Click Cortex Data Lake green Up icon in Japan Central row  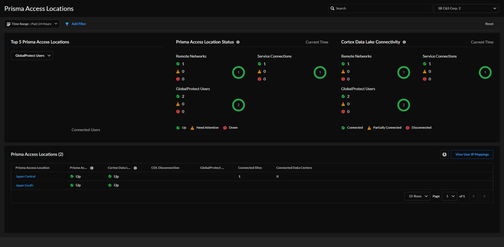[x=110, y=176]
